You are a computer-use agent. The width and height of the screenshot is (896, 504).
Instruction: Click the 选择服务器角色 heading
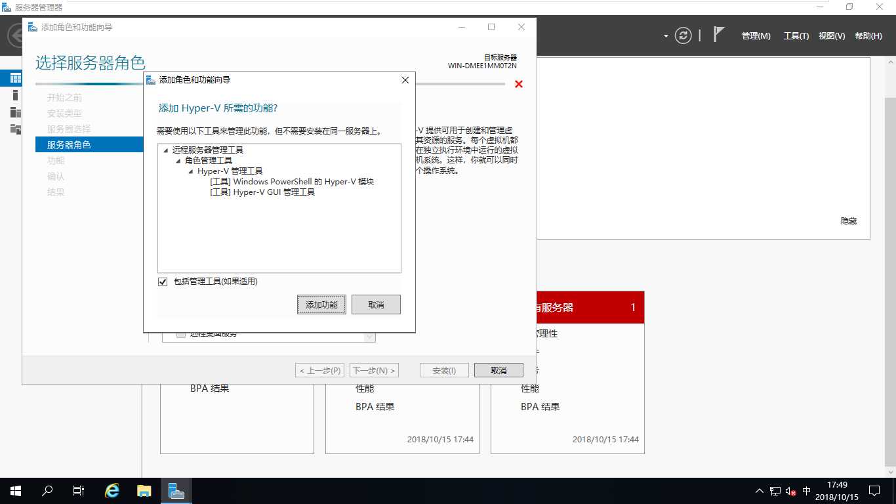pos(91,63)
